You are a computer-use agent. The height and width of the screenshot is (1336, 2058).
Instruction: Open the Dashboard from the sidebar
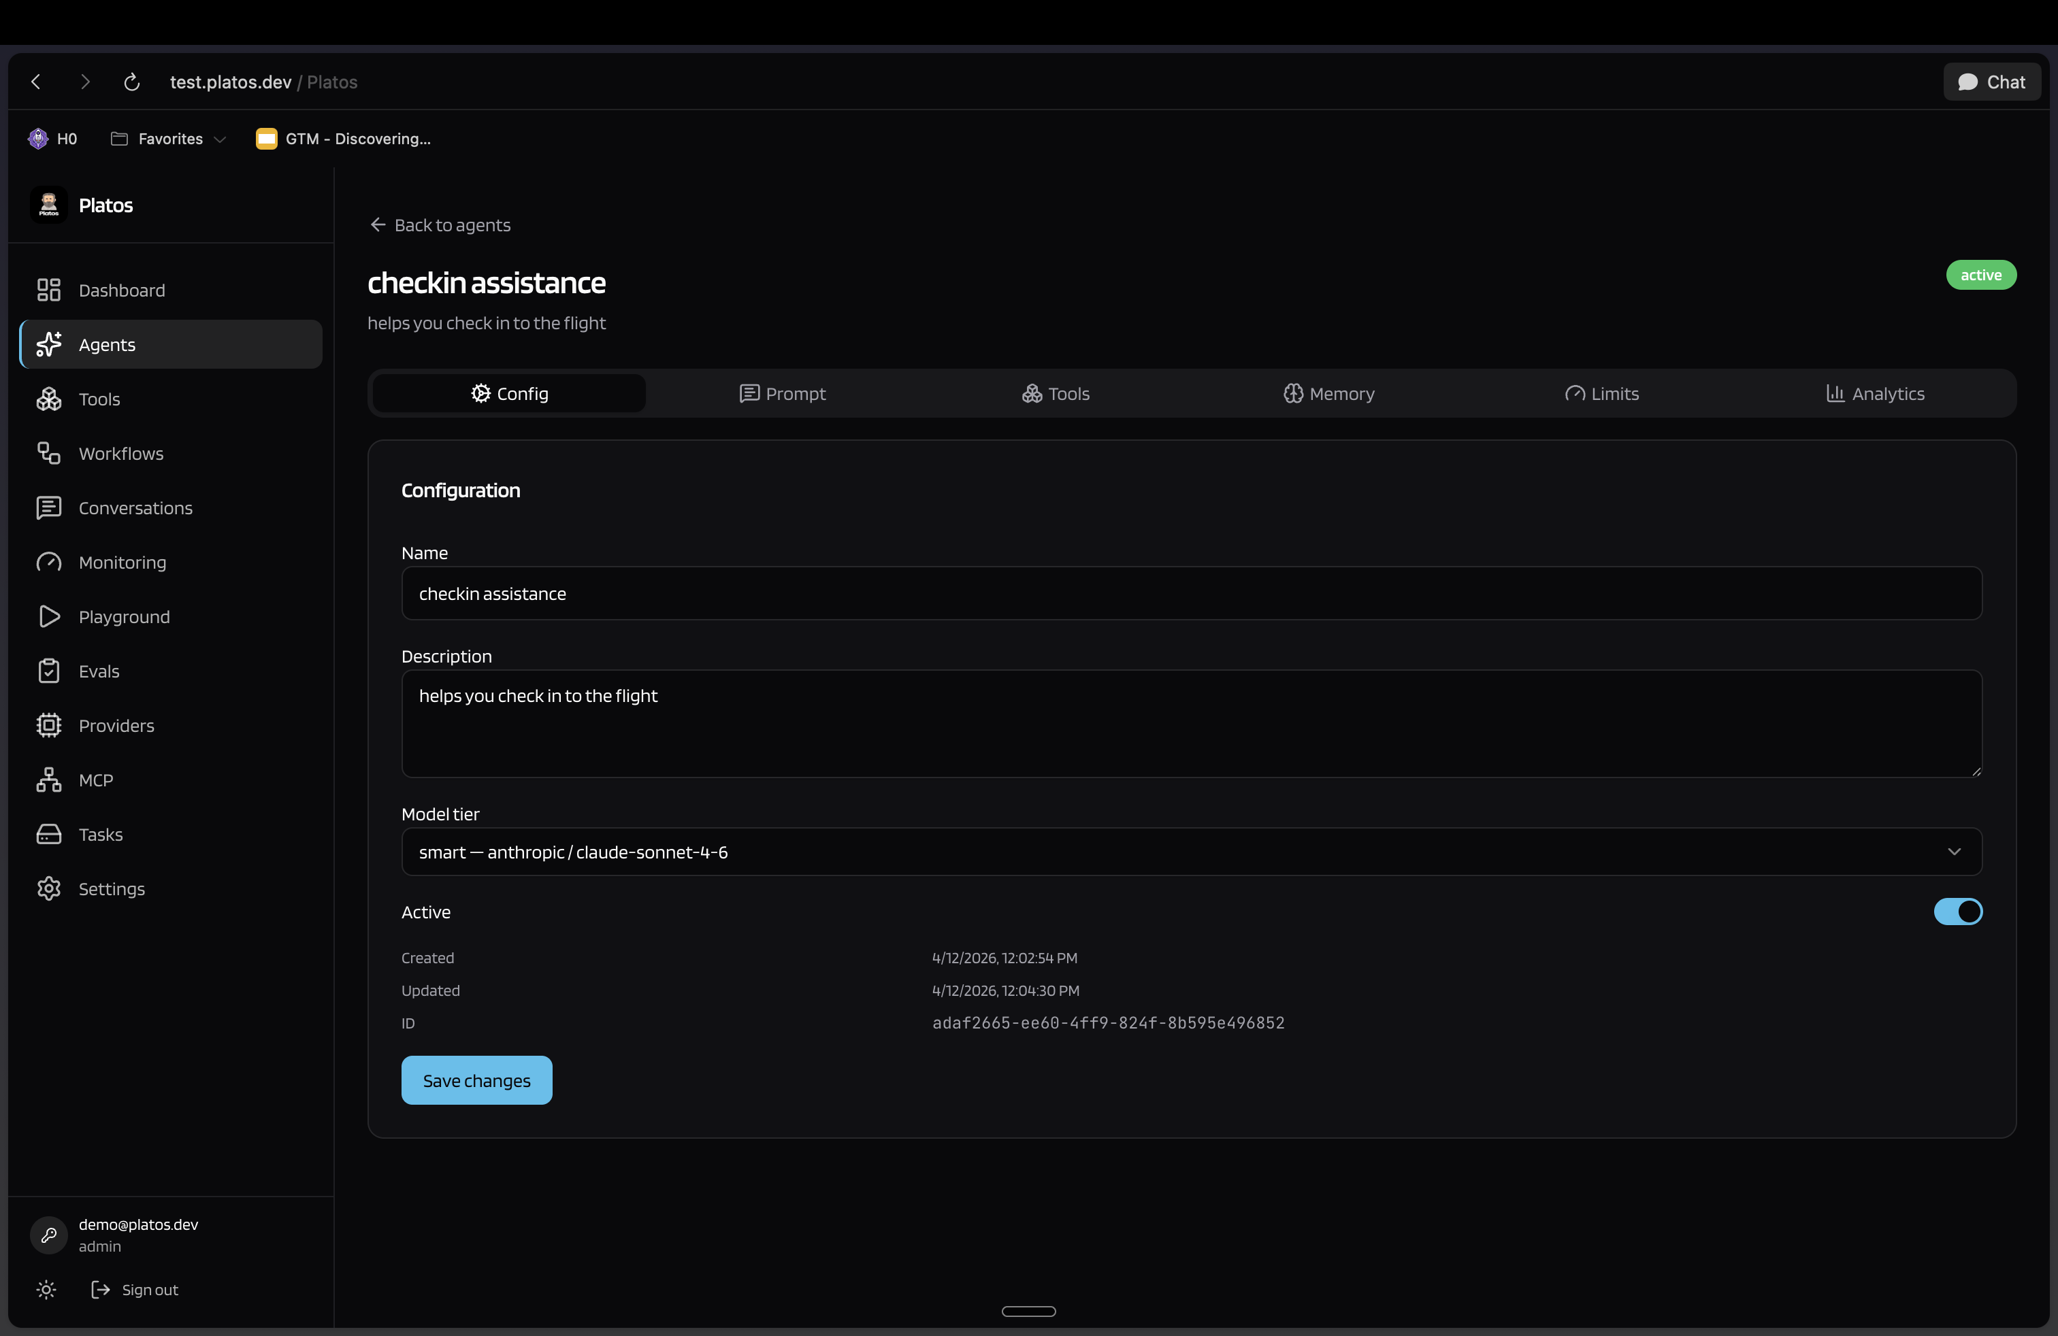coord(121,290)
